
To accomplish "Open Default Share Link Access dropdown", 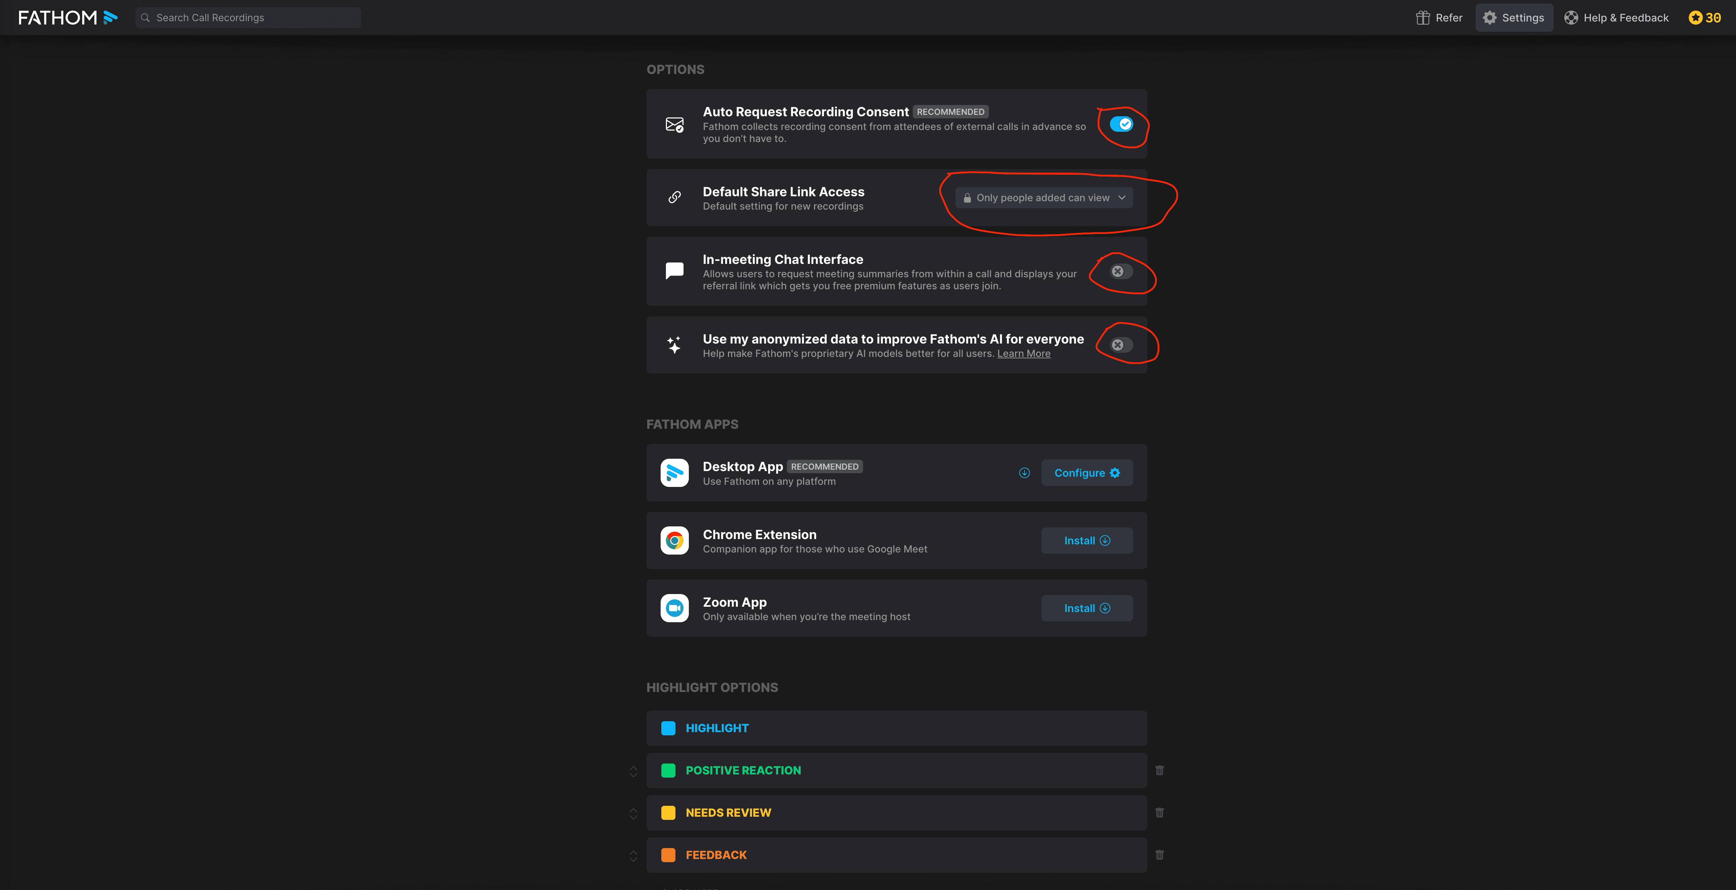I will 1044,198.
